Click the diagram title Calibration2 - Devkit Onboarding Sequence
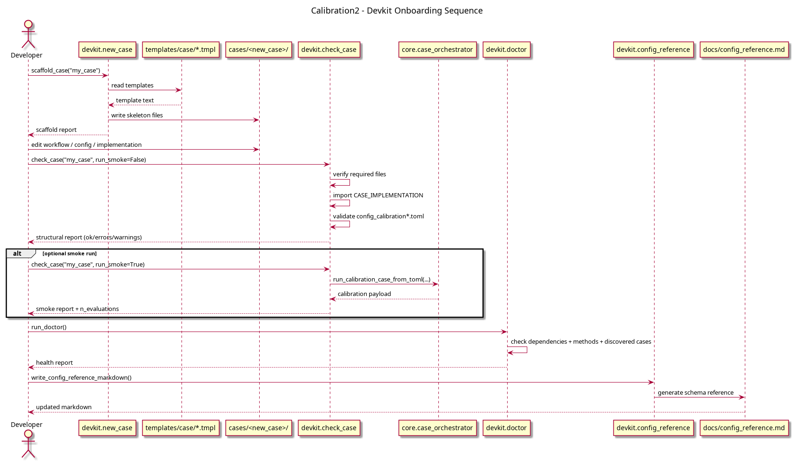This screenshot has height=462, width=793. [x=397, y=11]
